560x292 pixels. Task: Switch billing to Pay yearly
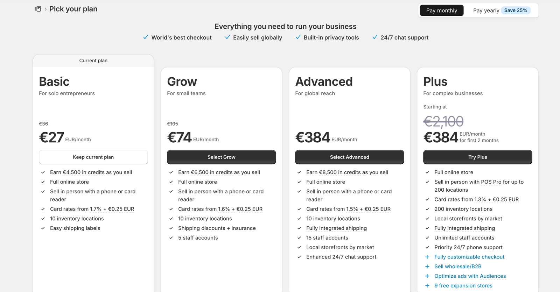[486, 10]
